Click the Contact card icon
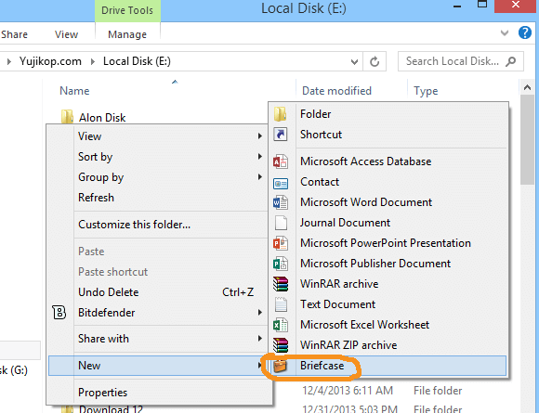This screenshot has height=413, width=539. tap(281, 184)
